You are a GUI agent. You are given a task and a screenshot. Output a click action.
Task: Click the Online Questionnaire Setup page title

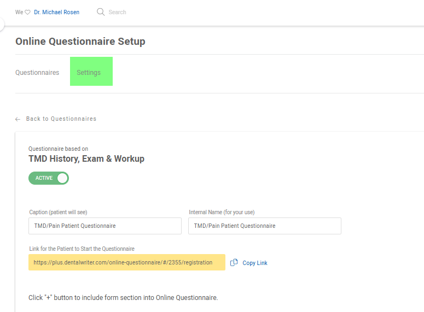point(80,42)
